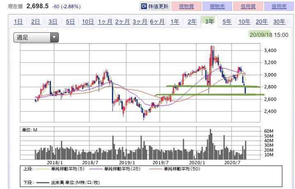Click the refresh icon on 株価更新 button
This screenshot has width=295, height=189.
tap(144, 7)
